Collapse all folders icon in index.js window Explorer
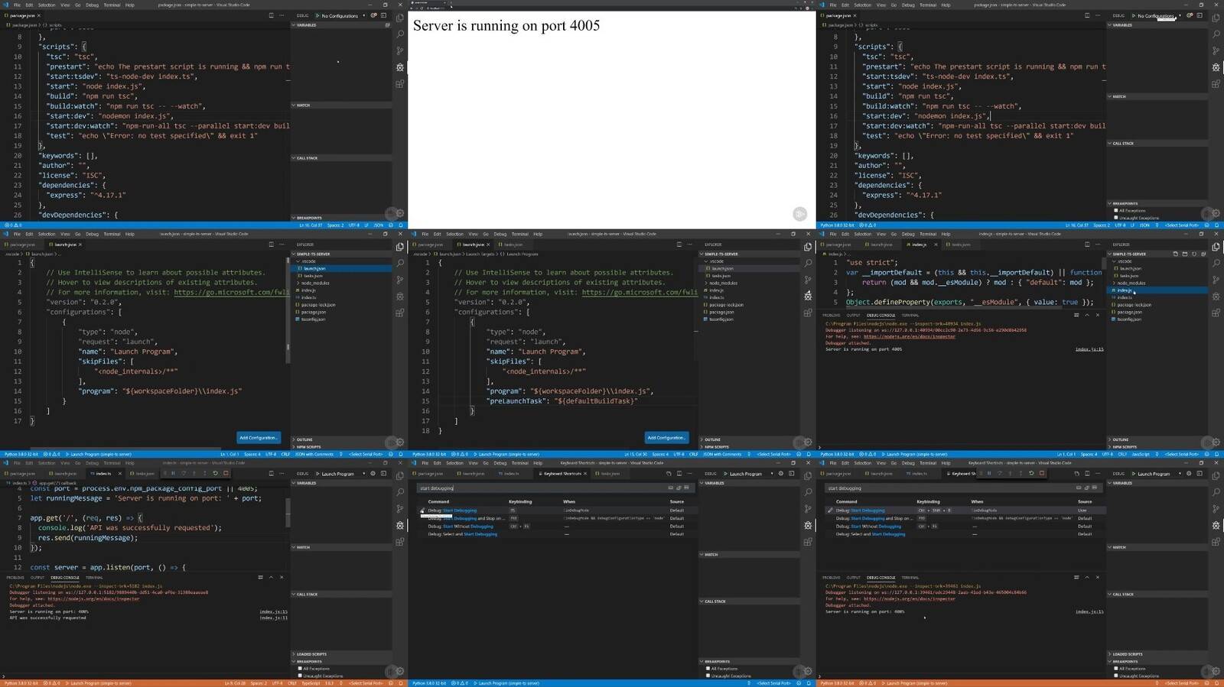This screenshot has width=1224, height=687. [x=1203, y=254]
